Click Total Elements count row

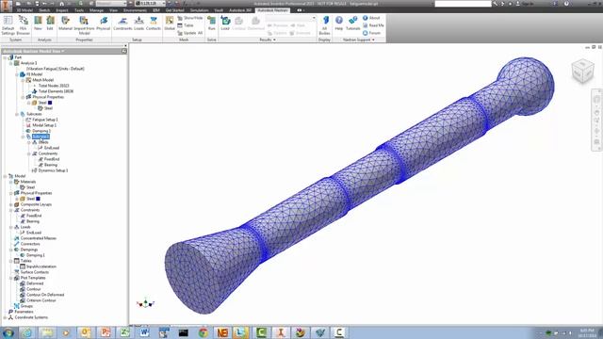(56, 91)
